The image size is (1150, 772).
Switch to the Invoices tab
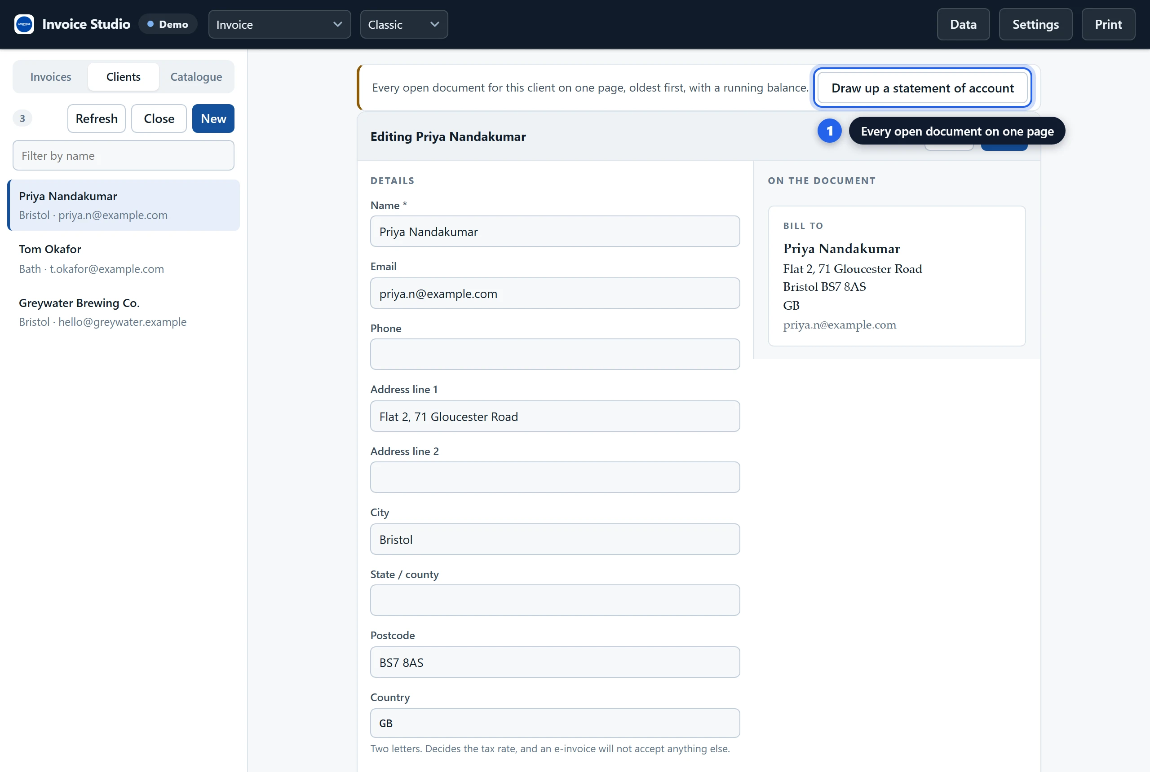[x=51, y=77]
